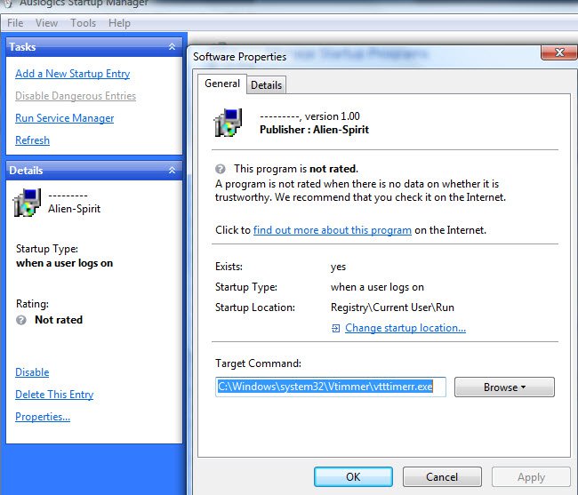
Task: Switch to the Details tab
Action: [x=266, y=85]
